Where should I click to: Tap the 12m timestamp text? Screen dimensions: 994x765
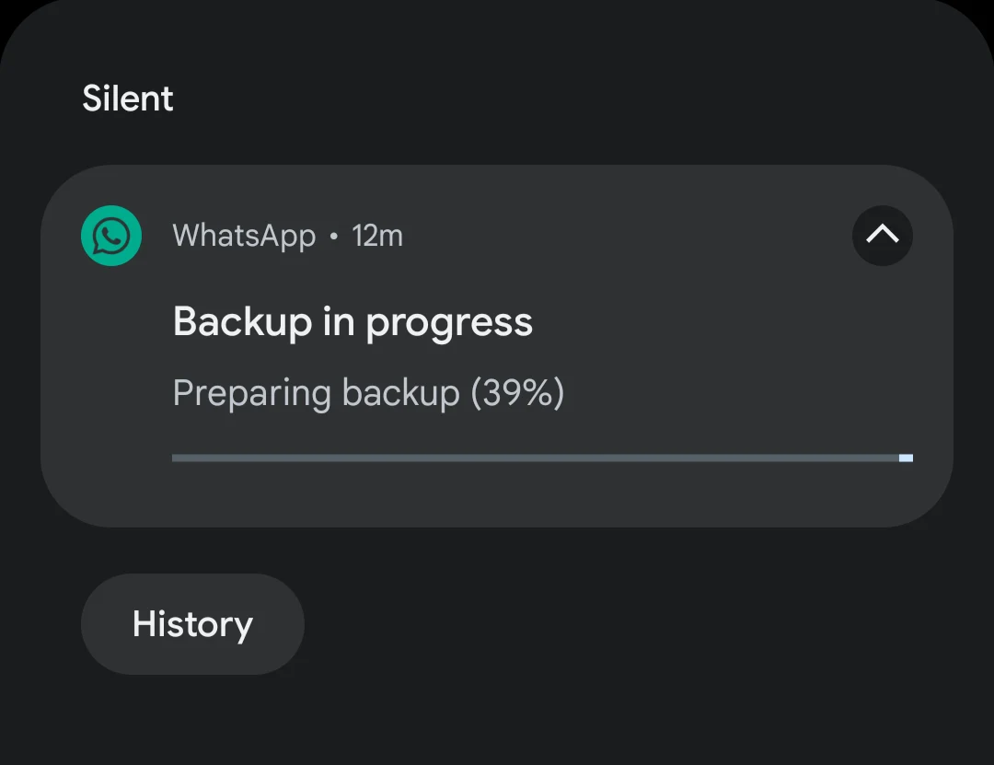(x=377, y=236)
